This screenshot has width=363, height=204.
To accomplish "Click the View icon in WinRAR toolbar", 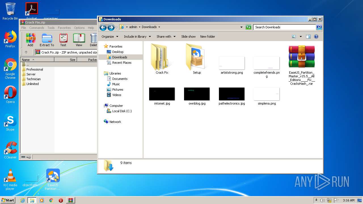I will [x=79, y=40].
